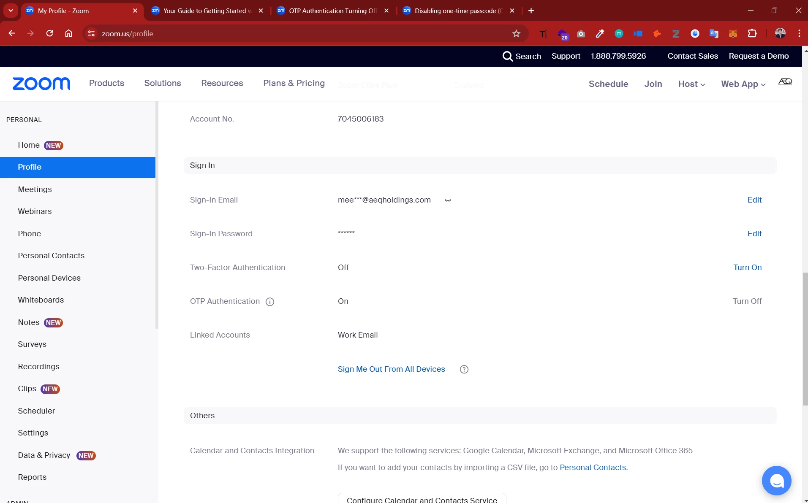
Task: Click the camera screenshot extension icon
Action: point(581,34)
